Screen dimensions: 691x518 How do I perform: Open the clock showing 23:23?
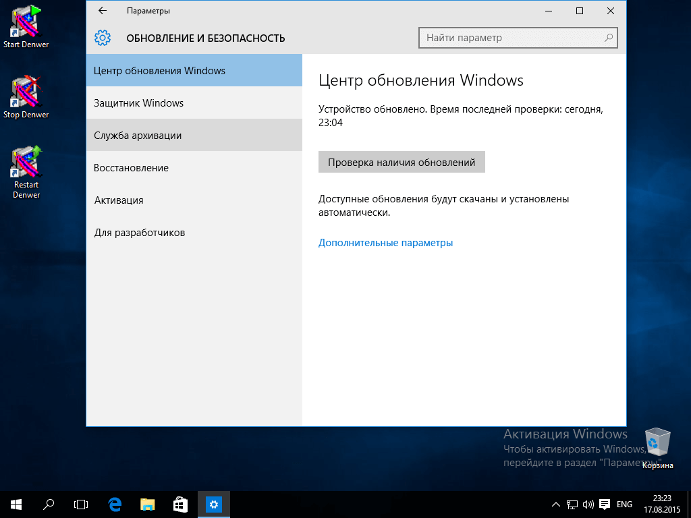[662, 505]
